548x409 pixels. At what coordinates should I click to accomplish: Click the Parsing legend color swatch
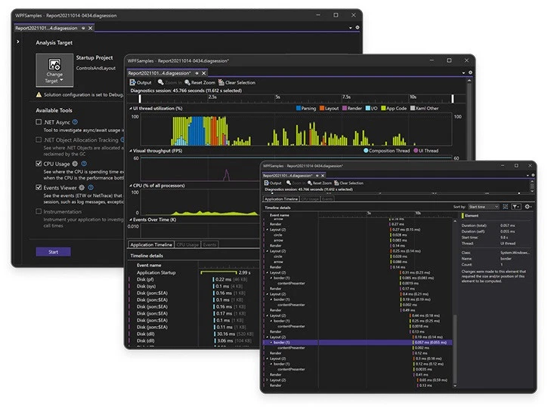tap(299, 108)
